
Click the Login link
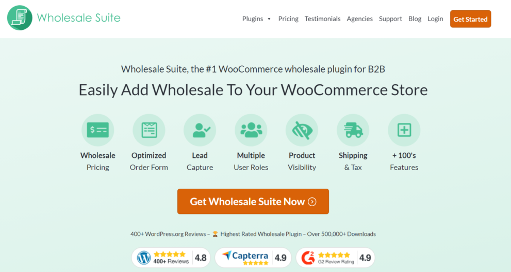pos(435,19)
